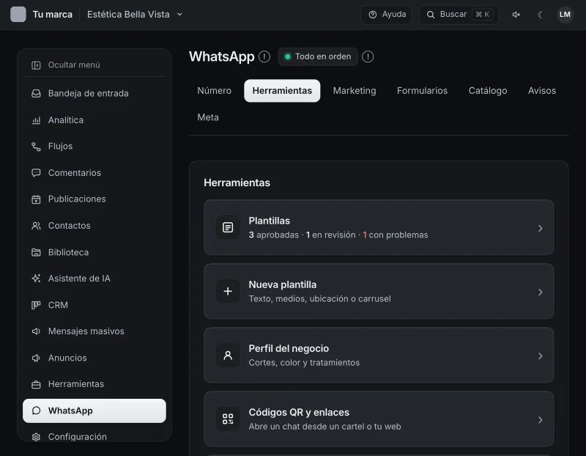Image resolution: width=586 pixels, height=456 pixels.
Task: Click the Perfil del negocio person icon
Action: coord(228,356)
